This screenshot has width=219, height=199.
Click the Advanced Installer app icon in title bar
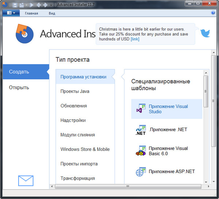point(5,5)
